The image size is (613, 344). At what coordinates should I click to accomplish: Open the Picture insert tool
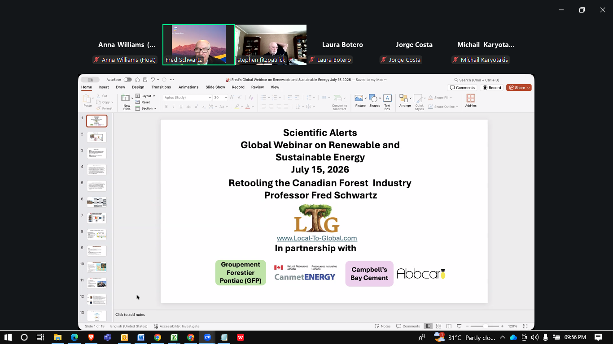[360, 101]
